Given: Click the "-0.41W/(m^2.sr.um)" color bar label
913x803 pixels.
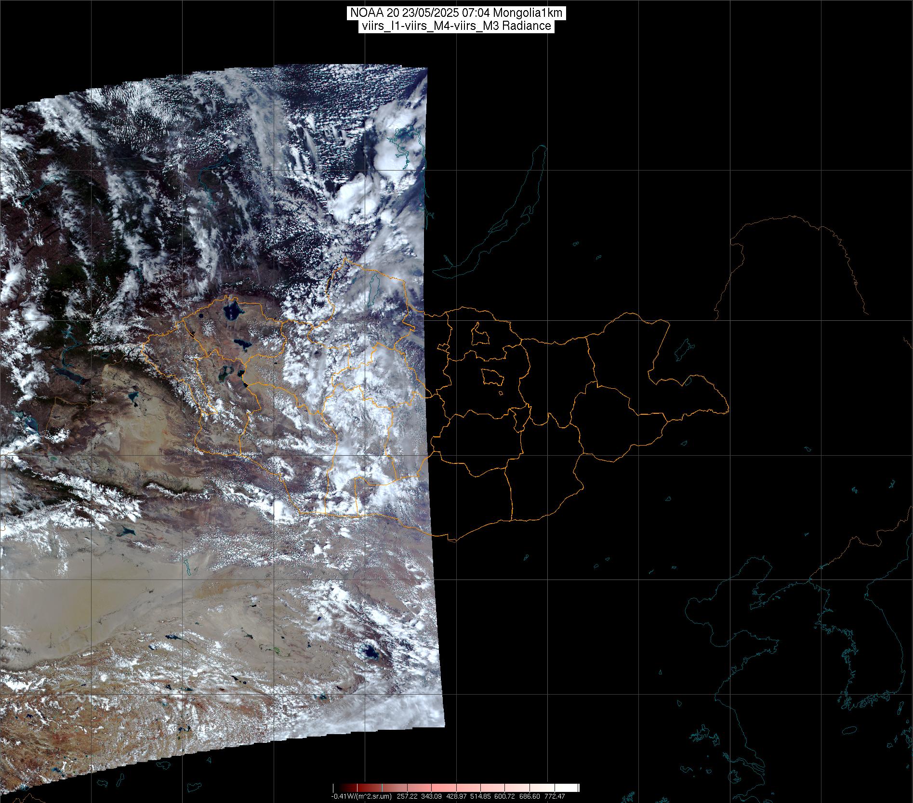Looking at the screenshot, I should 361,796.
